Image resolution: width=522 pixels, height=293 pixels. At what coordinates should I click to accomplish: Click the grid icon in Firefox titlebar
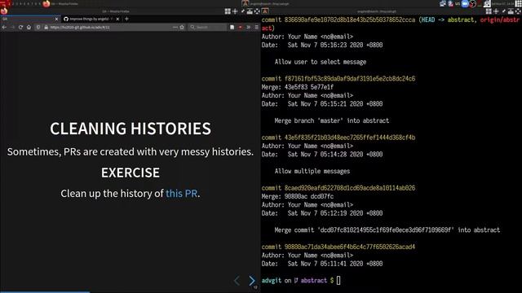click(228, 11)
